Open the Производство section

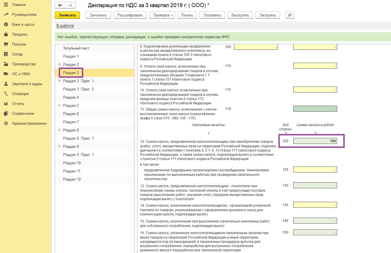tap(24, 64)
